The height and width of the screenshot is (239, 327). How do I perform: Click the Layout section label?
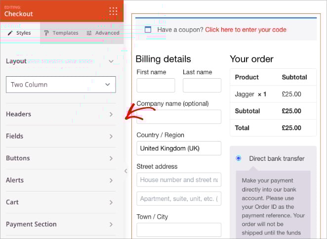pos(16,61)
